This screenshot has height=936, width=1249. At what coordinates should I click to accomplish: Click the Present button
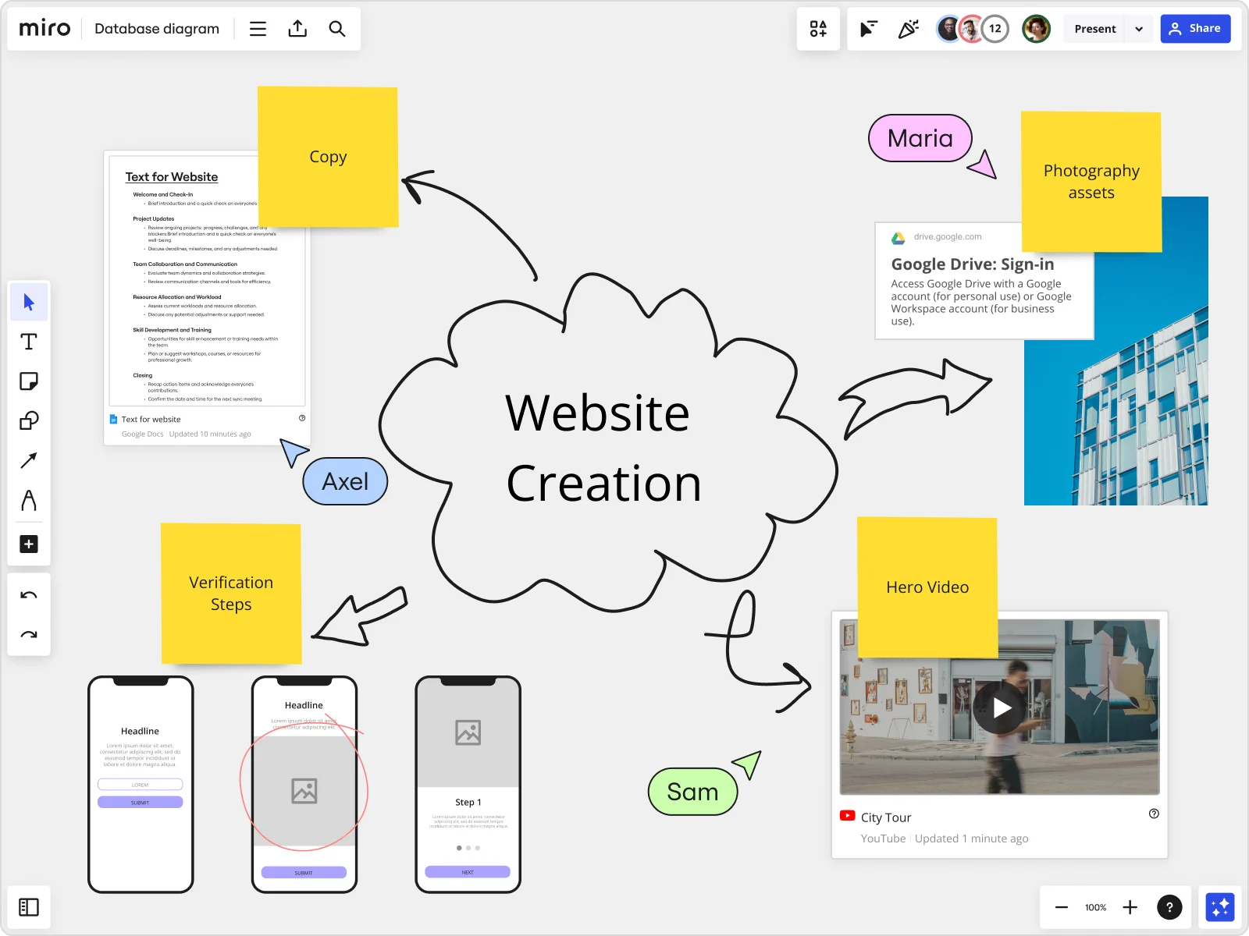tap(1094, 29)
